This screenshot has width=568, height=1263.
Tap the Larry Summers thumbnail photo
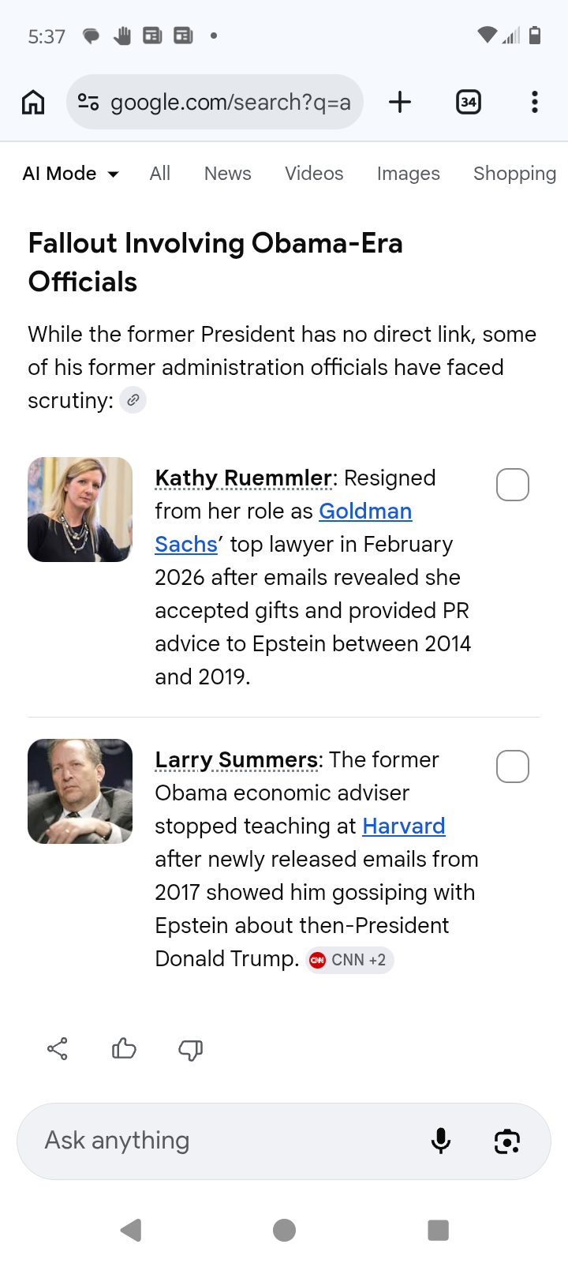point(80,791)
